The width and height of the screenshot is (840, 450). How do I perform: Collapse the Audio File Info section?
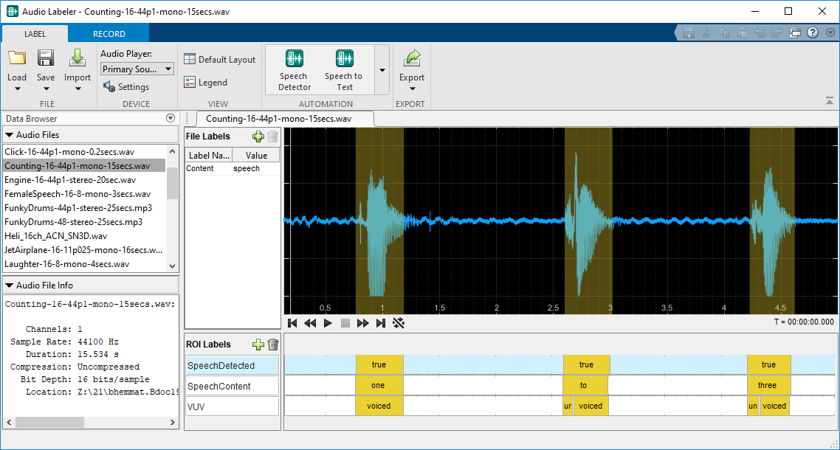tap(9, 285)
